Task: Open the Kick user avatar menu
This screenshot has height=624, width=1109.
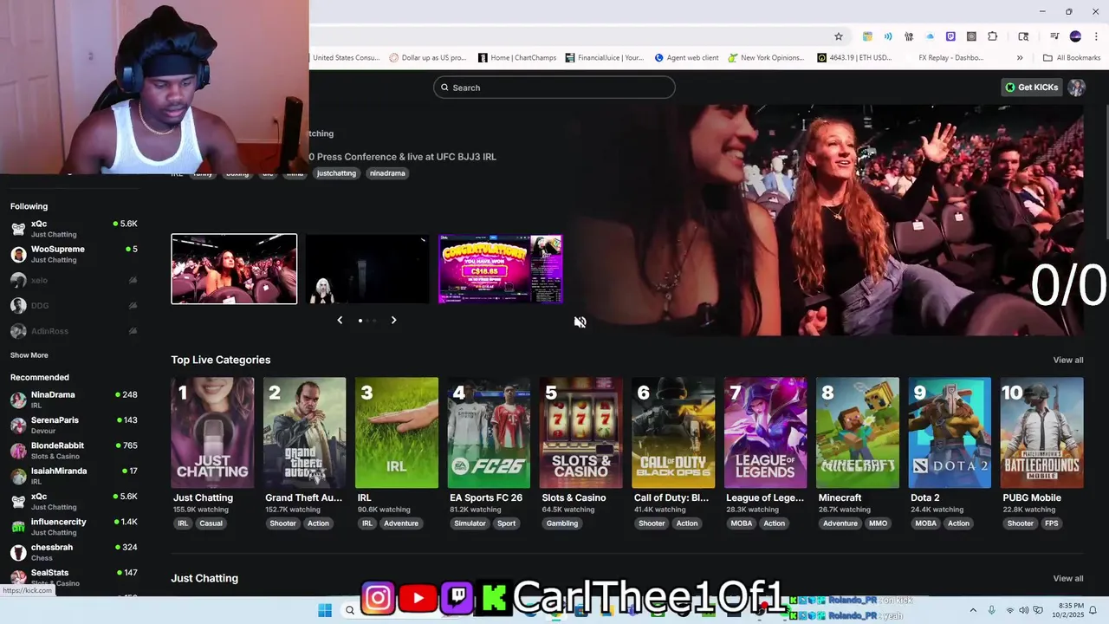Action: (1076, 88)
